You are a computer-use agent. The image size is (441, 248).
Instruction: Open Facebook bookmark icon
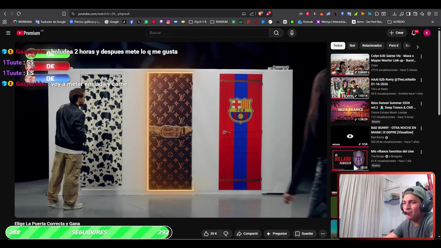coord(132,22)
